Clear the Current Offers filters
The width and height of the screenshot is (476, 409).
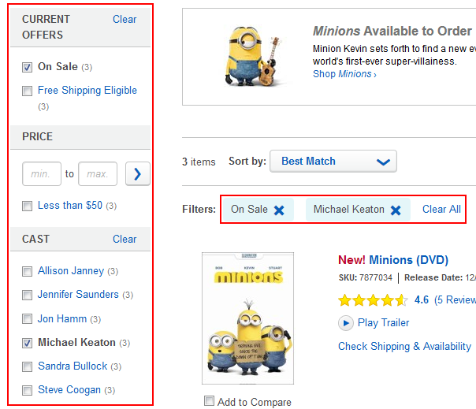tap(125, 20)
